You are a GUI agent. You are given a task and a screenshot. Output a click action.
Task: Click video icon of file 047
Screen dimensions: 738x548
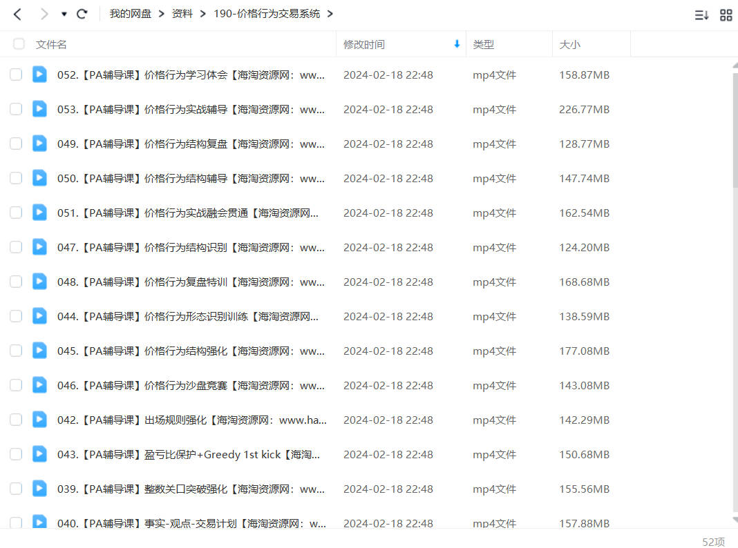coord(39,247)
